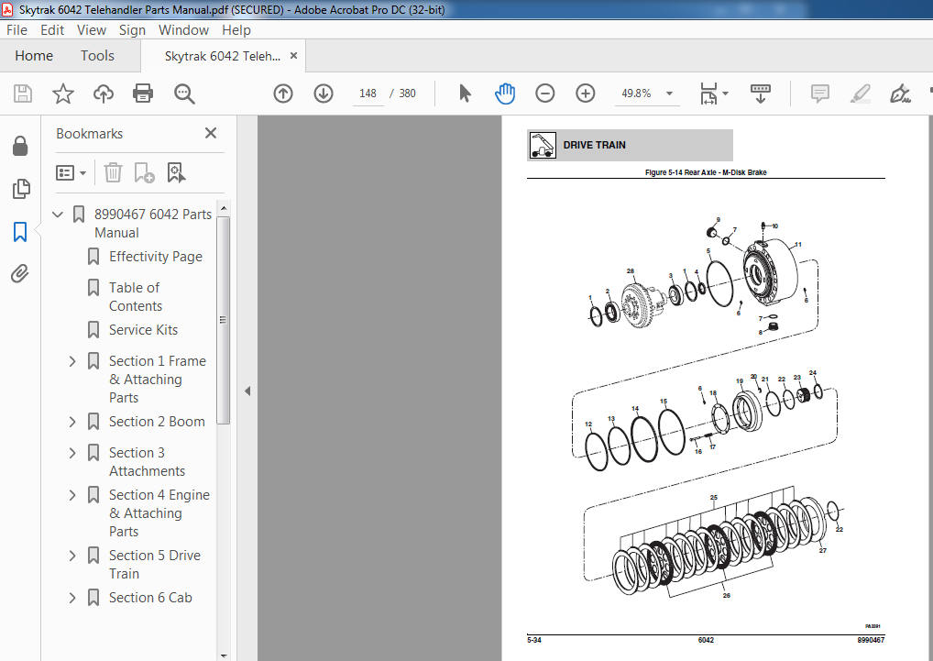The image size is (933, 661).
Task: Switch to the Tools tab
Action: (97, 56)
